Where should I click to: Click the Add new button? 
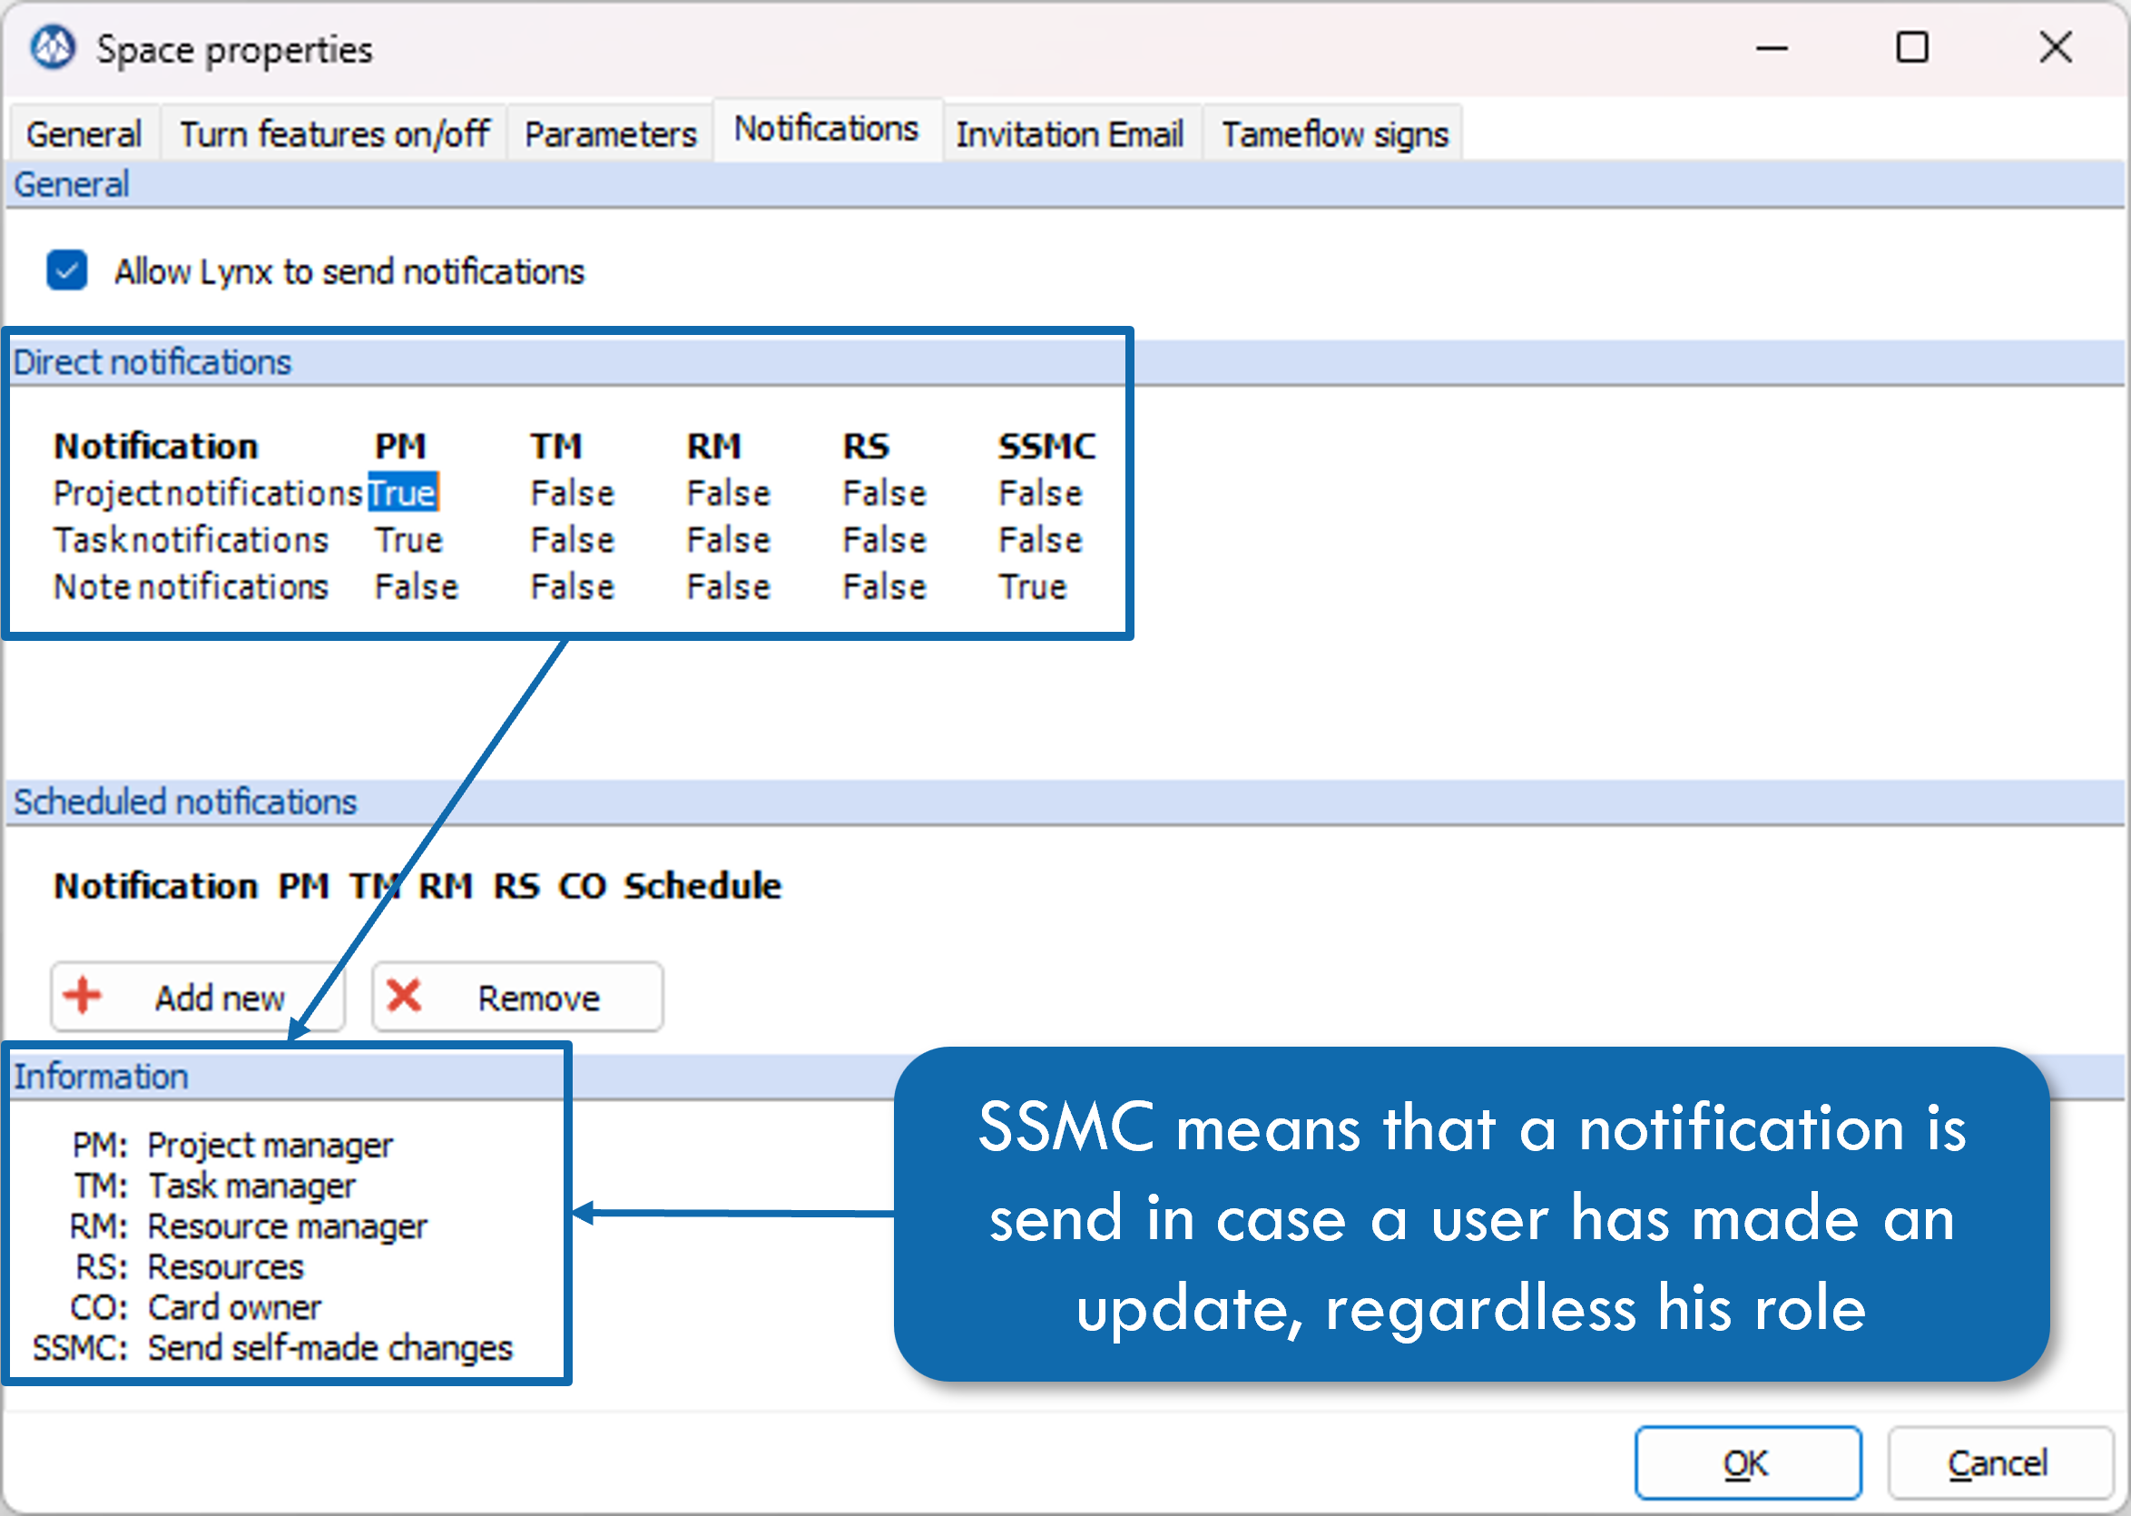tap(198, 996)
